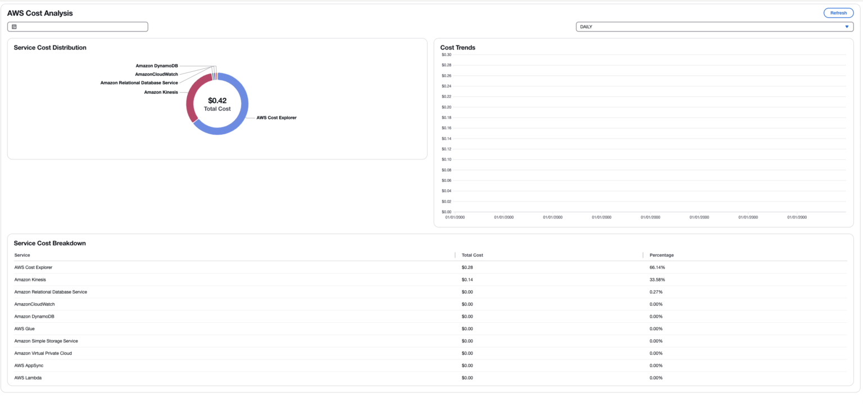This screenshot has width=863, height=407.
Task: Click the AWS Cost Analysis page title
Action: [x=40, y=13]
